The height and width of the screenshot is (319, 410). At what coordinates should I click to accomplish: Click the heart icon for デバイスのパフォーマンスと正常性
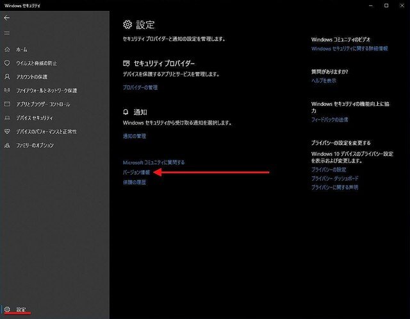[x=7, y=132]
